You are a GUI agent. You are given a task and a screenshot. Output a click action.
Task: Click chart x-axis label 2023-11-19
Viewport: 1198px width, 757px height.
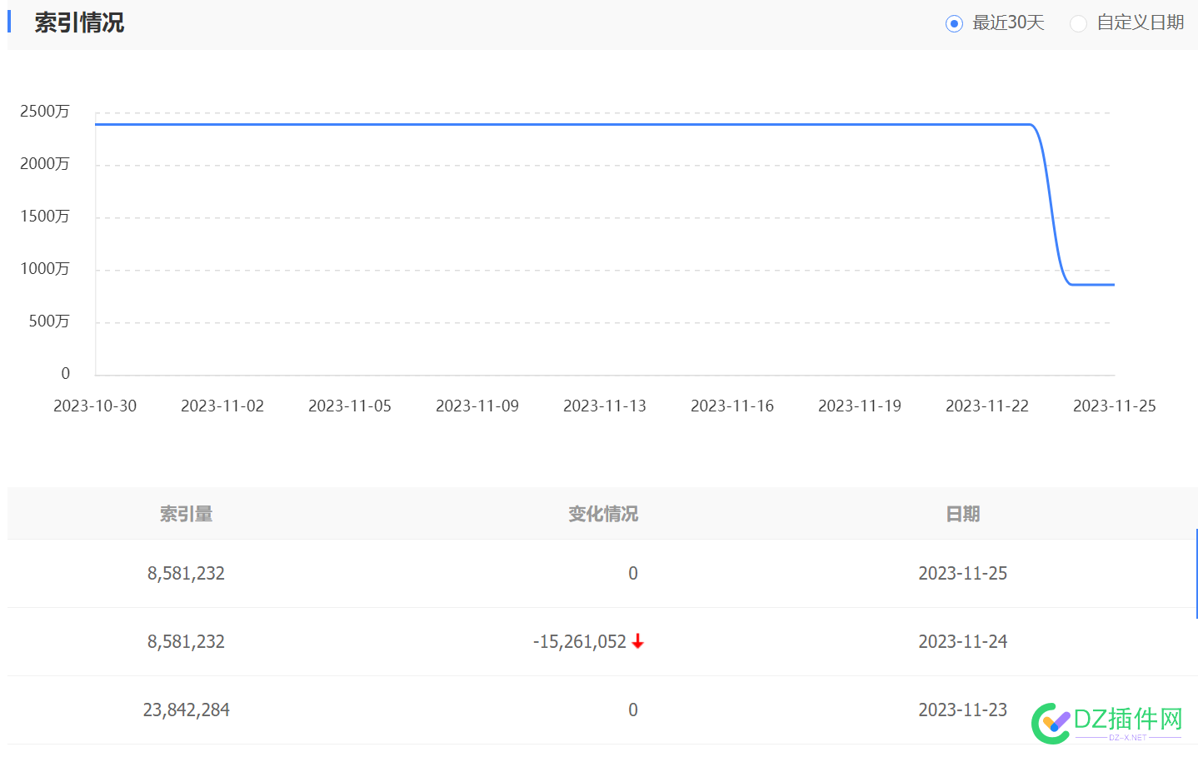tap(860, 406)
